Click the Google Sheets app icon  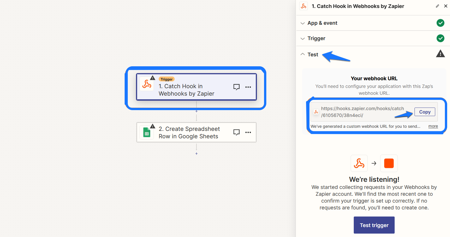pyautogui.click(x=147, y=133)
